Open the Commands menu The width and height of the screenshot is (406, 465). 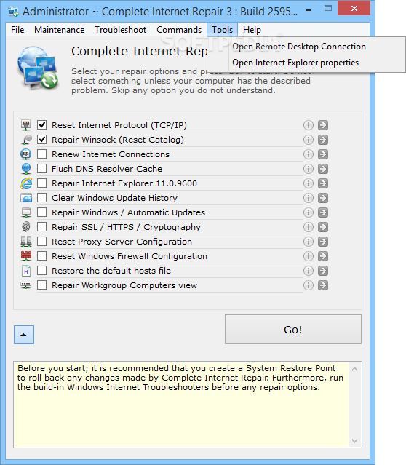[x=179, y=30]
